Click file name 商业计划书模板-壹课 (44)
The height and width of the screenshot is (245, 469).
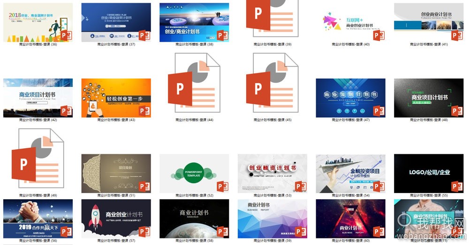(194, 120)
